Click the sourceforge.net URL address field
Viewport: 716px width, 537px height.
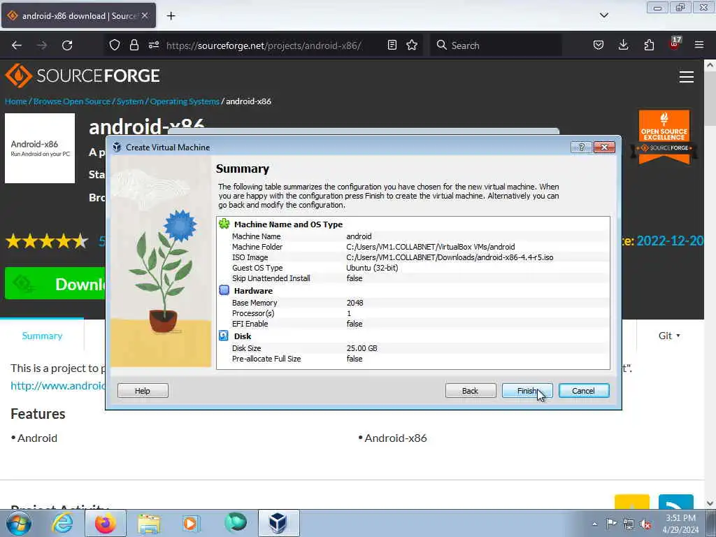(x=264, y=45)
